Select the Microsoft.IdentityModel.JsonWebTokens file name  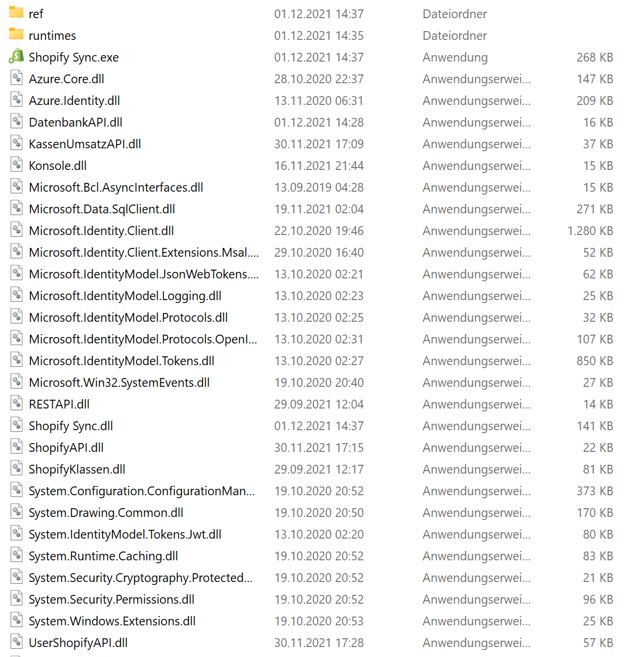(144, 274)
